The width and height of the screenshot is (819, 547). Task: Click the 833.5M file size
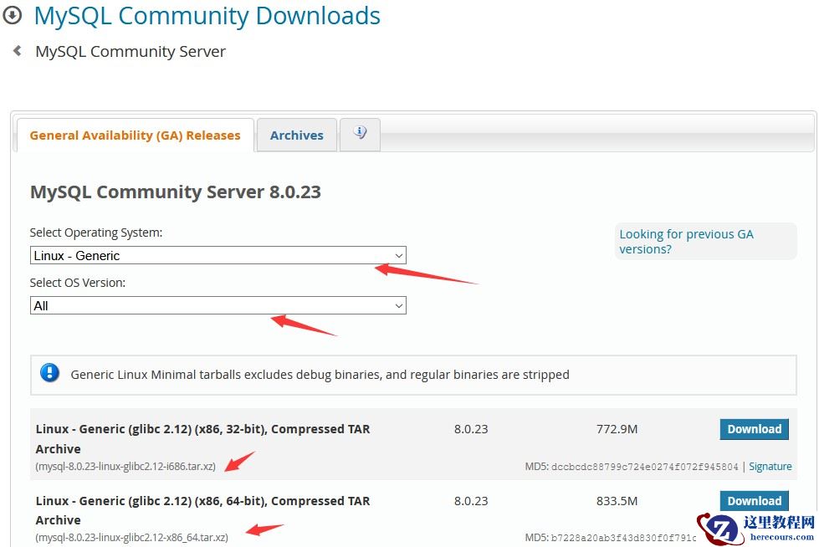[617, 500]
